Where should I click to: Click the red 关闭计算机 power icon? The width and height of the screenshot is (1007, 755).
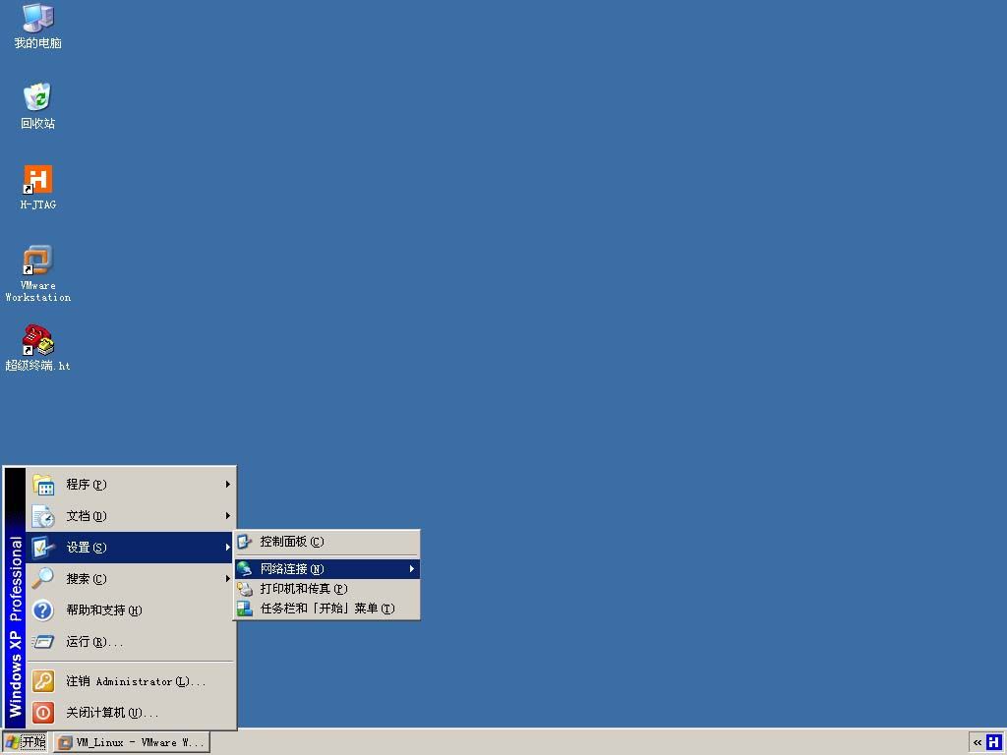(x=43, y=713)
